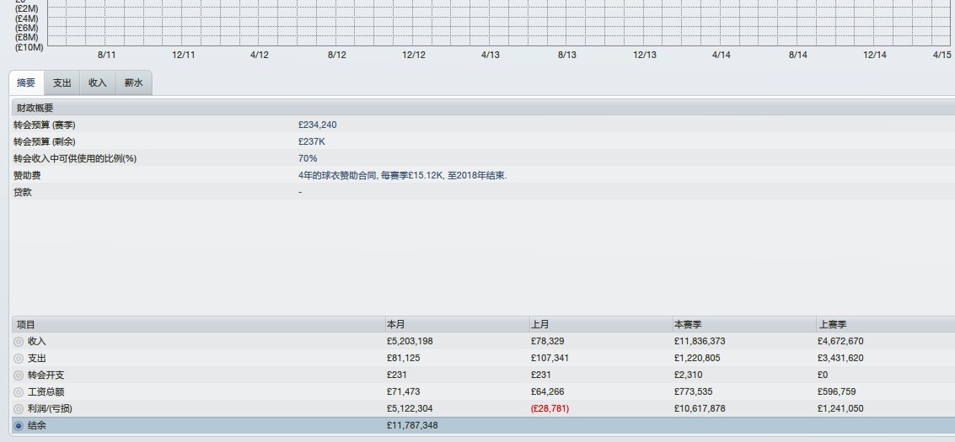The width and height of the screenshot is (955, 442).
Task: Click last month wages £64,266
Action: (548, 392)
